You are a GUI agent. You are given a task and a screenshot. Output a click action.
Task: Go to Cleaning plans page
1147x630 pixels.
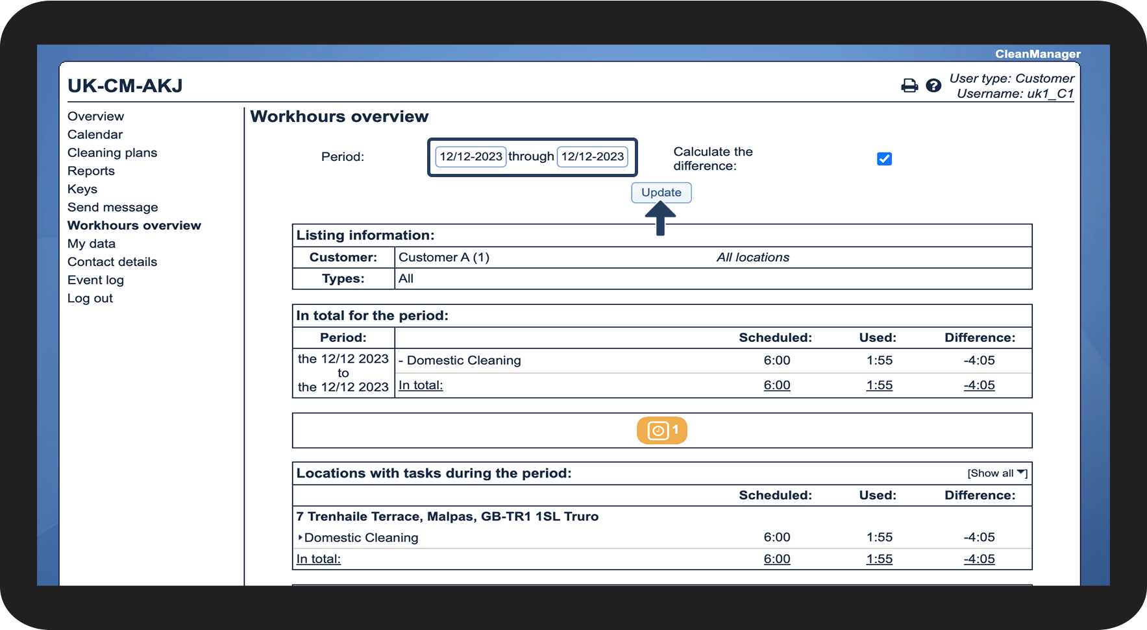click(x=112, y=152)
